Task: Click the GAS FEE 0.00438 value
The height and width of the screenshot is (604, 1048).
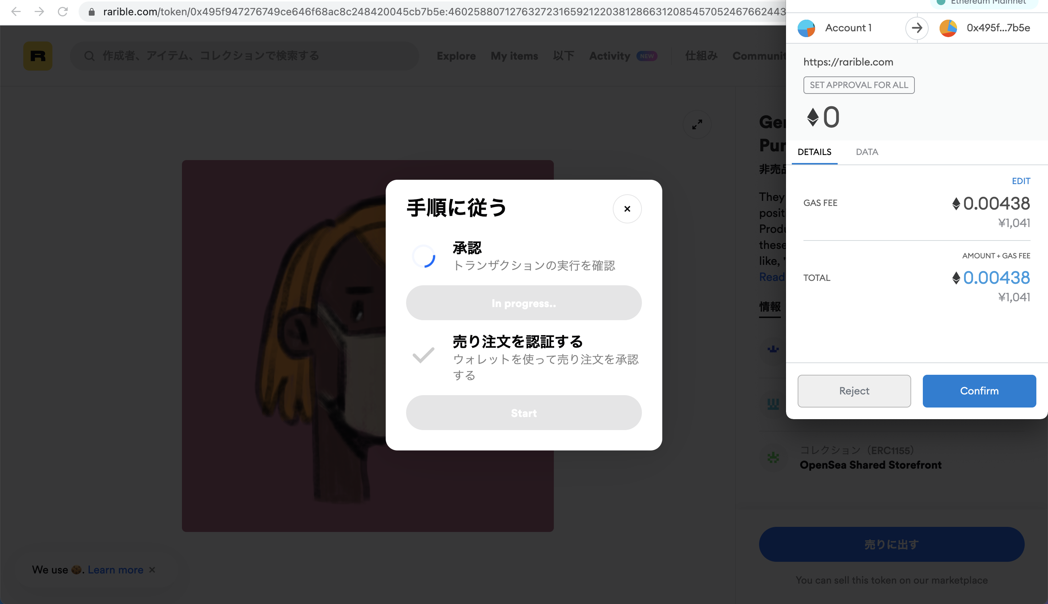Action: point(991,203)
